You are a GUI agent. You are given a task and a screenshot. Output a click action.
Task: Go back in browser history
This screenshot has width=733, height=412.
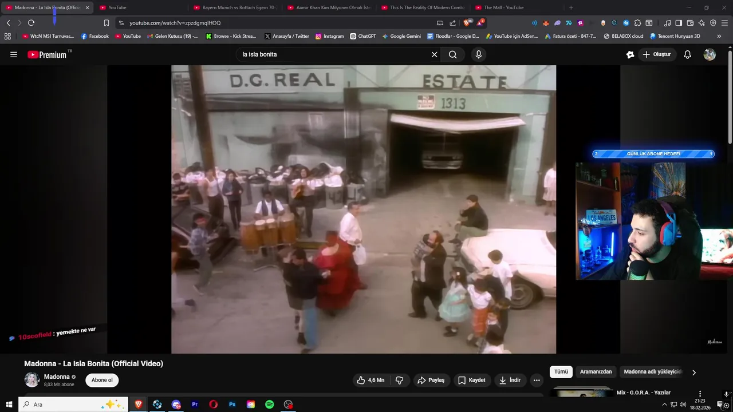[x=8, y=23]
